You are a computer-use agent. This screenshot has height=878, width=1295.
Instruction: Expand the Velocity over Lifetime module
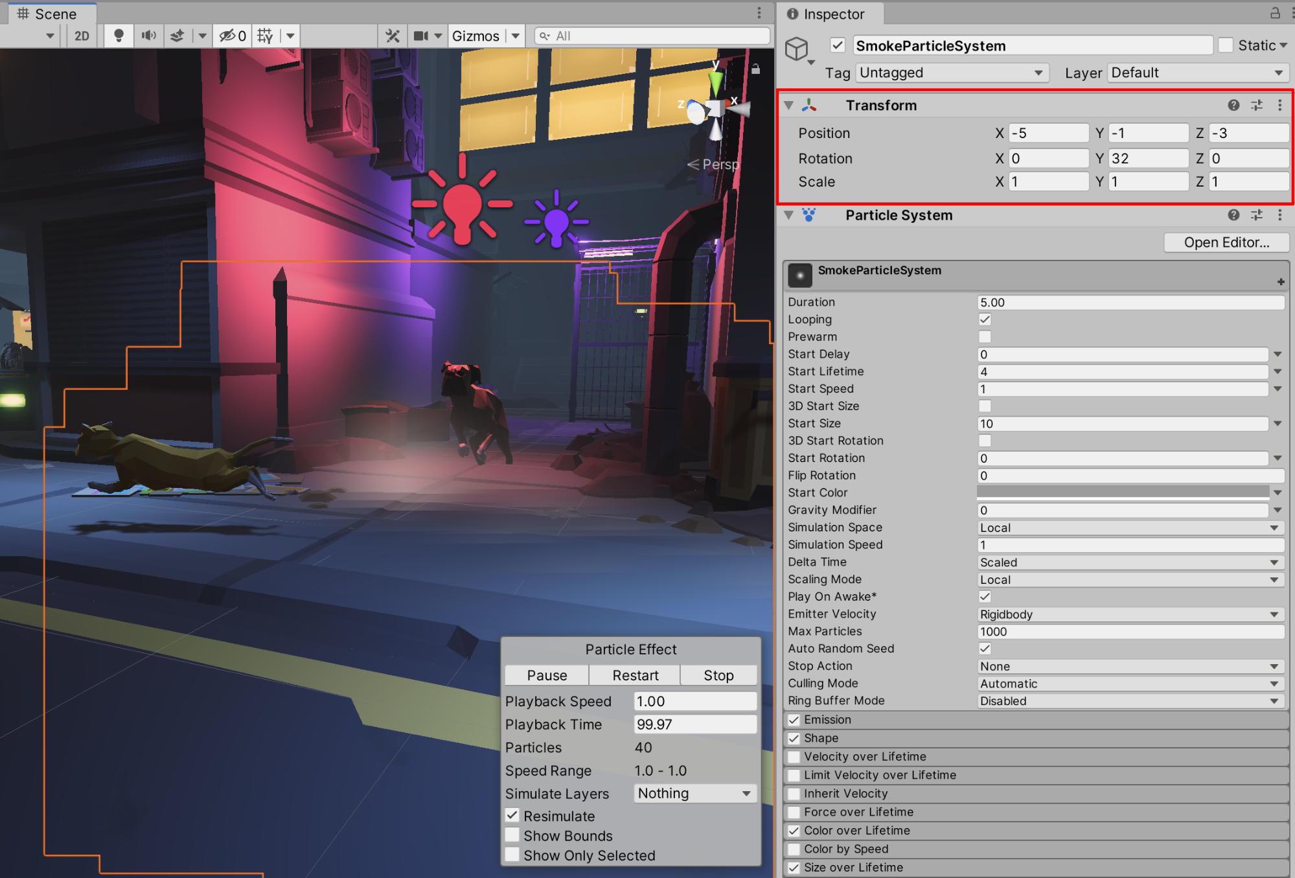point(865,756)
